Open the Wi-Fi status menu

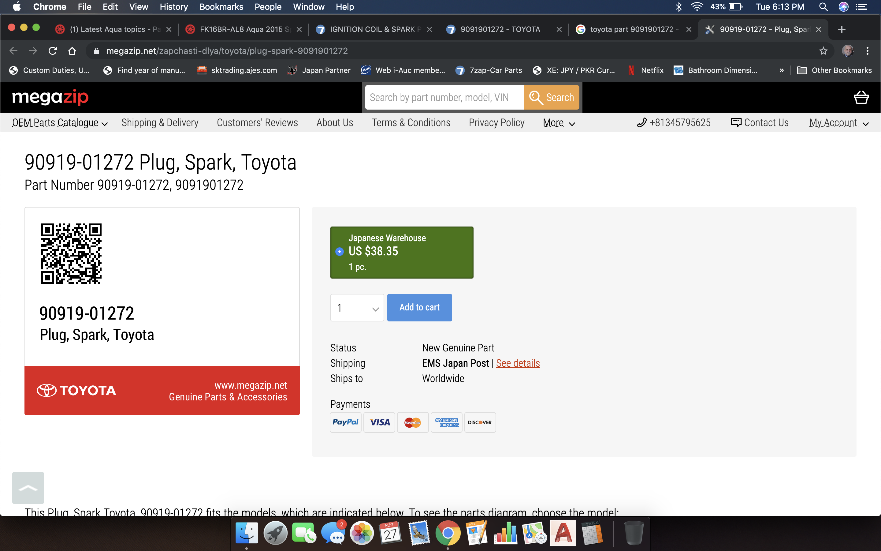(x=697, y=6)
